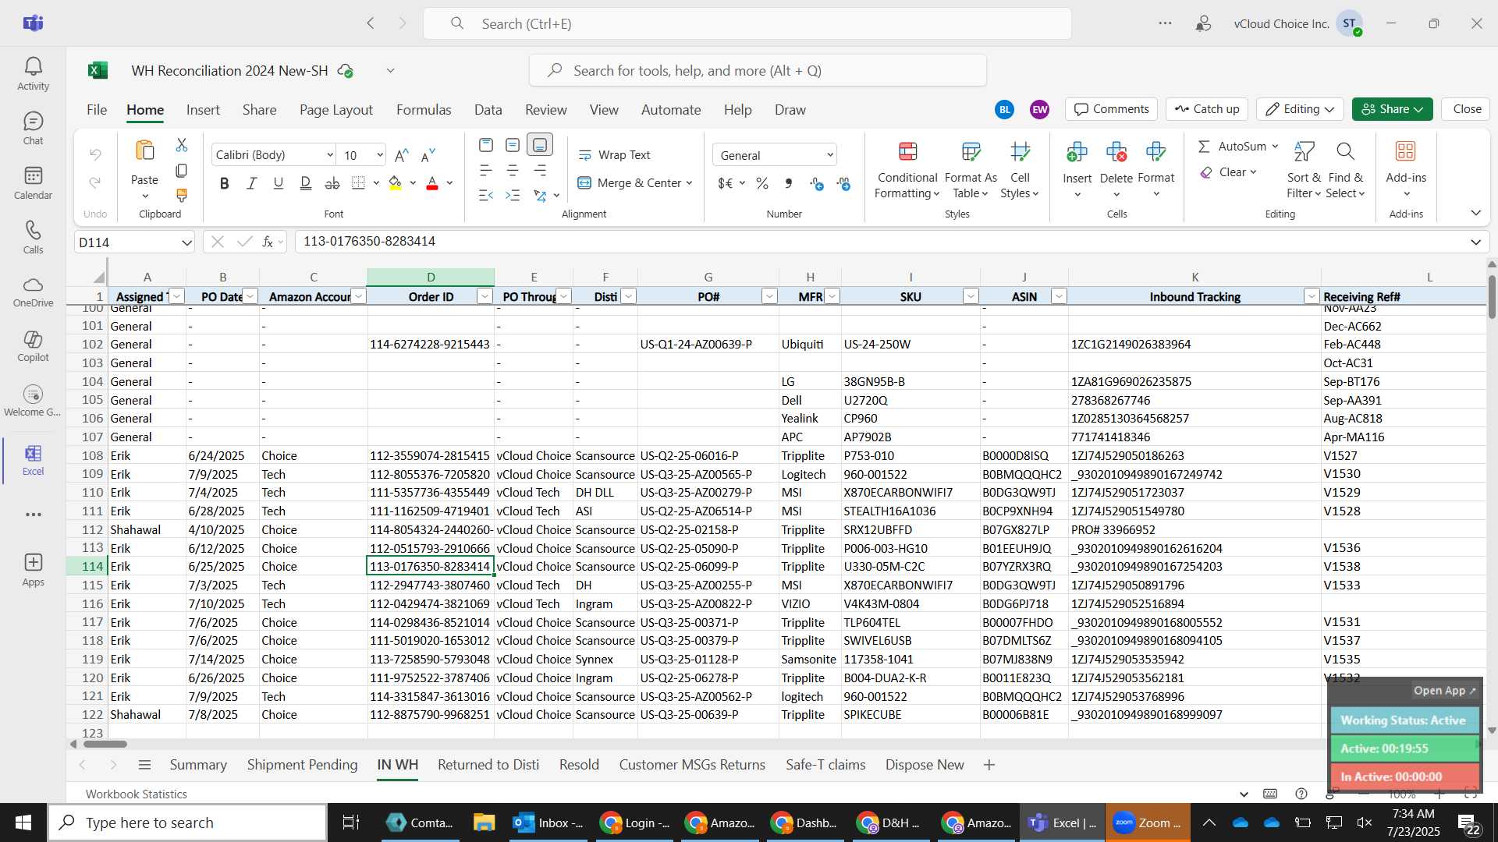The image size is (1498, 842).
Task: Open the Fill Color dropdown arrow
Action: point(413,183)
